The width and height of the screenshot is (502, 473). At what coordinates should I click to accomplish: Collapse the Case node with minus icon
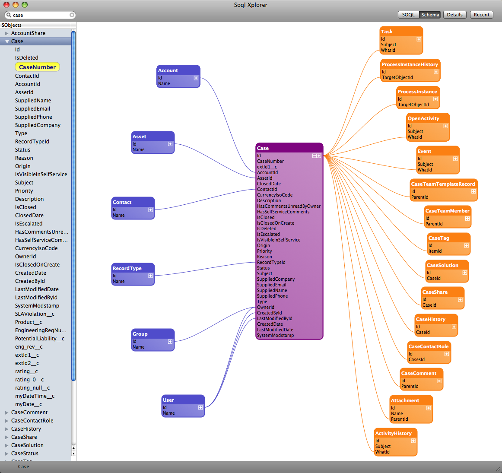click(315, 156)
